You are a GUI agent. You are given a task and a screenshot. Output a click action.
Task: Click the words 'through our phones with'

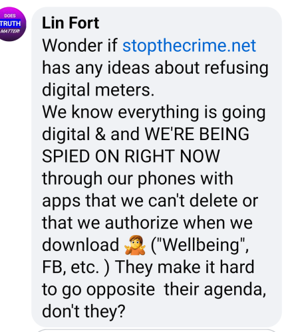pyautogui.click(x=138, y=179)
